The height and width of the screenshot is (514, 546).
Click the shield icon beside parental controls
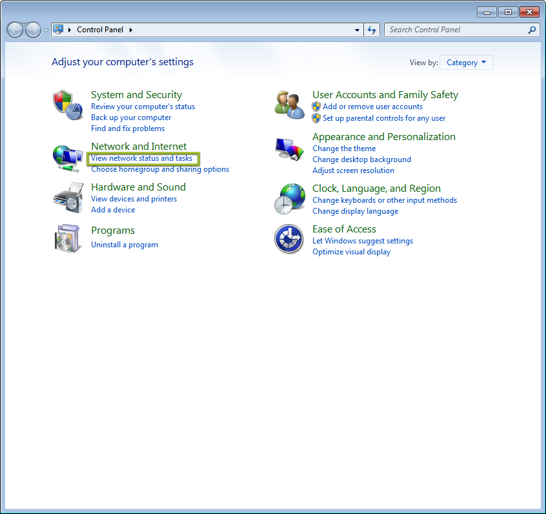coord(316,118)
